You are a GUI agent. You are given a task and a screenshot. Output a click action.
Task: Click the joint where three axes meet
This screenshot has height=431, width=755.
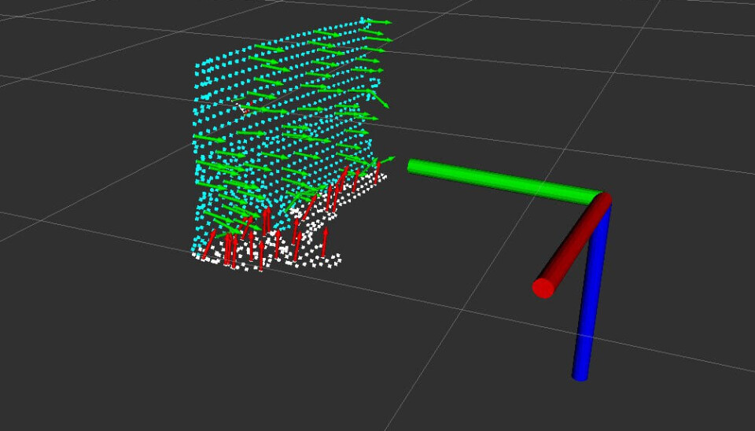click(603, 201)
